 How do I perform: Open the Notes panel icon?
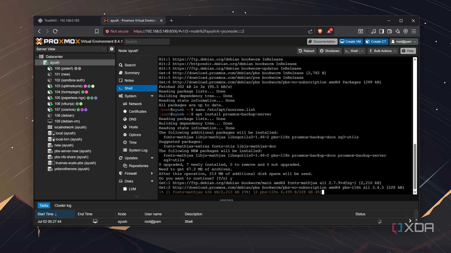tap(121, 80)
